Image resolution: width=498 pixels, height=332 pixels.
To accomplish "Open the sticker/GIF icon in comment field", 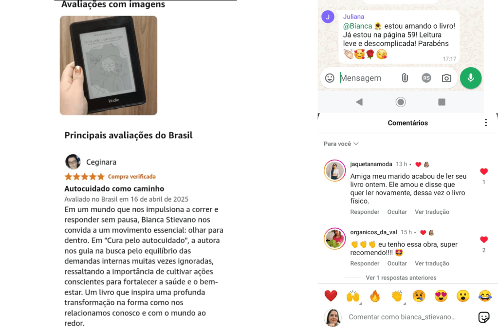I will point(484,317).
